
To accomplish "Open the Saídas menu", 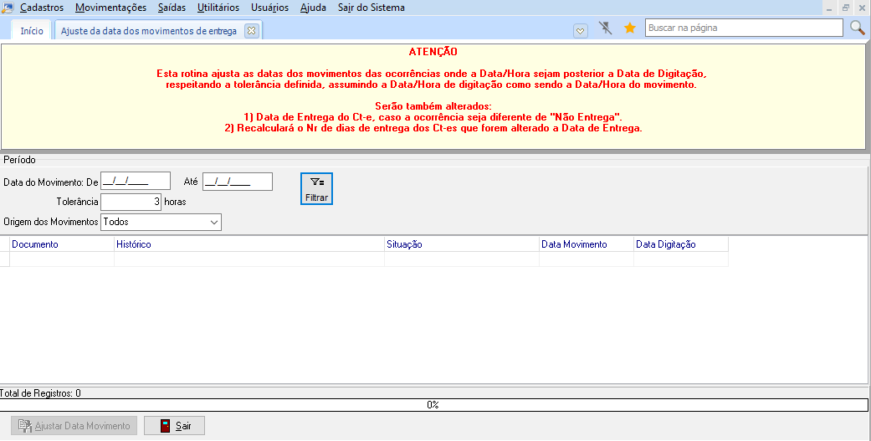I will [172, 8].
